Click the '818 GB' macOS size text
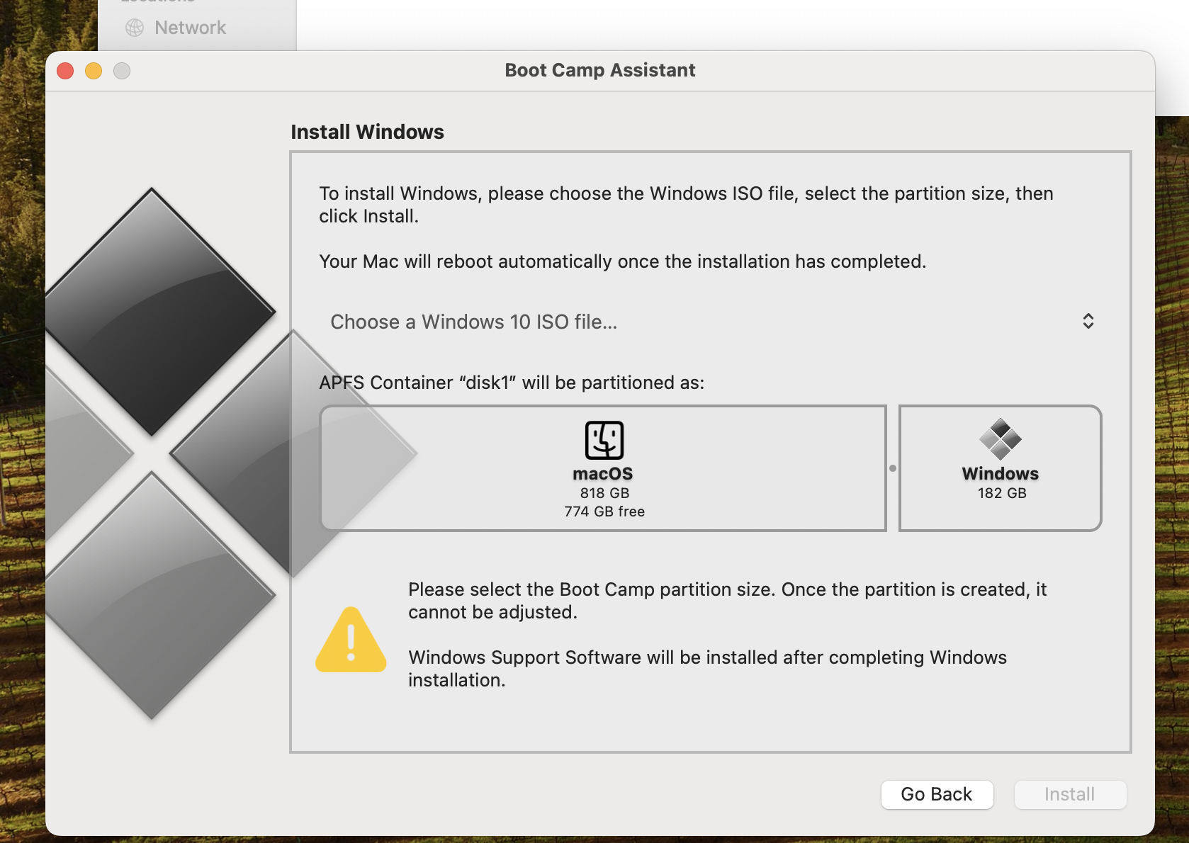Viewport: 1189px width, 843px height. tap(604, 493)
